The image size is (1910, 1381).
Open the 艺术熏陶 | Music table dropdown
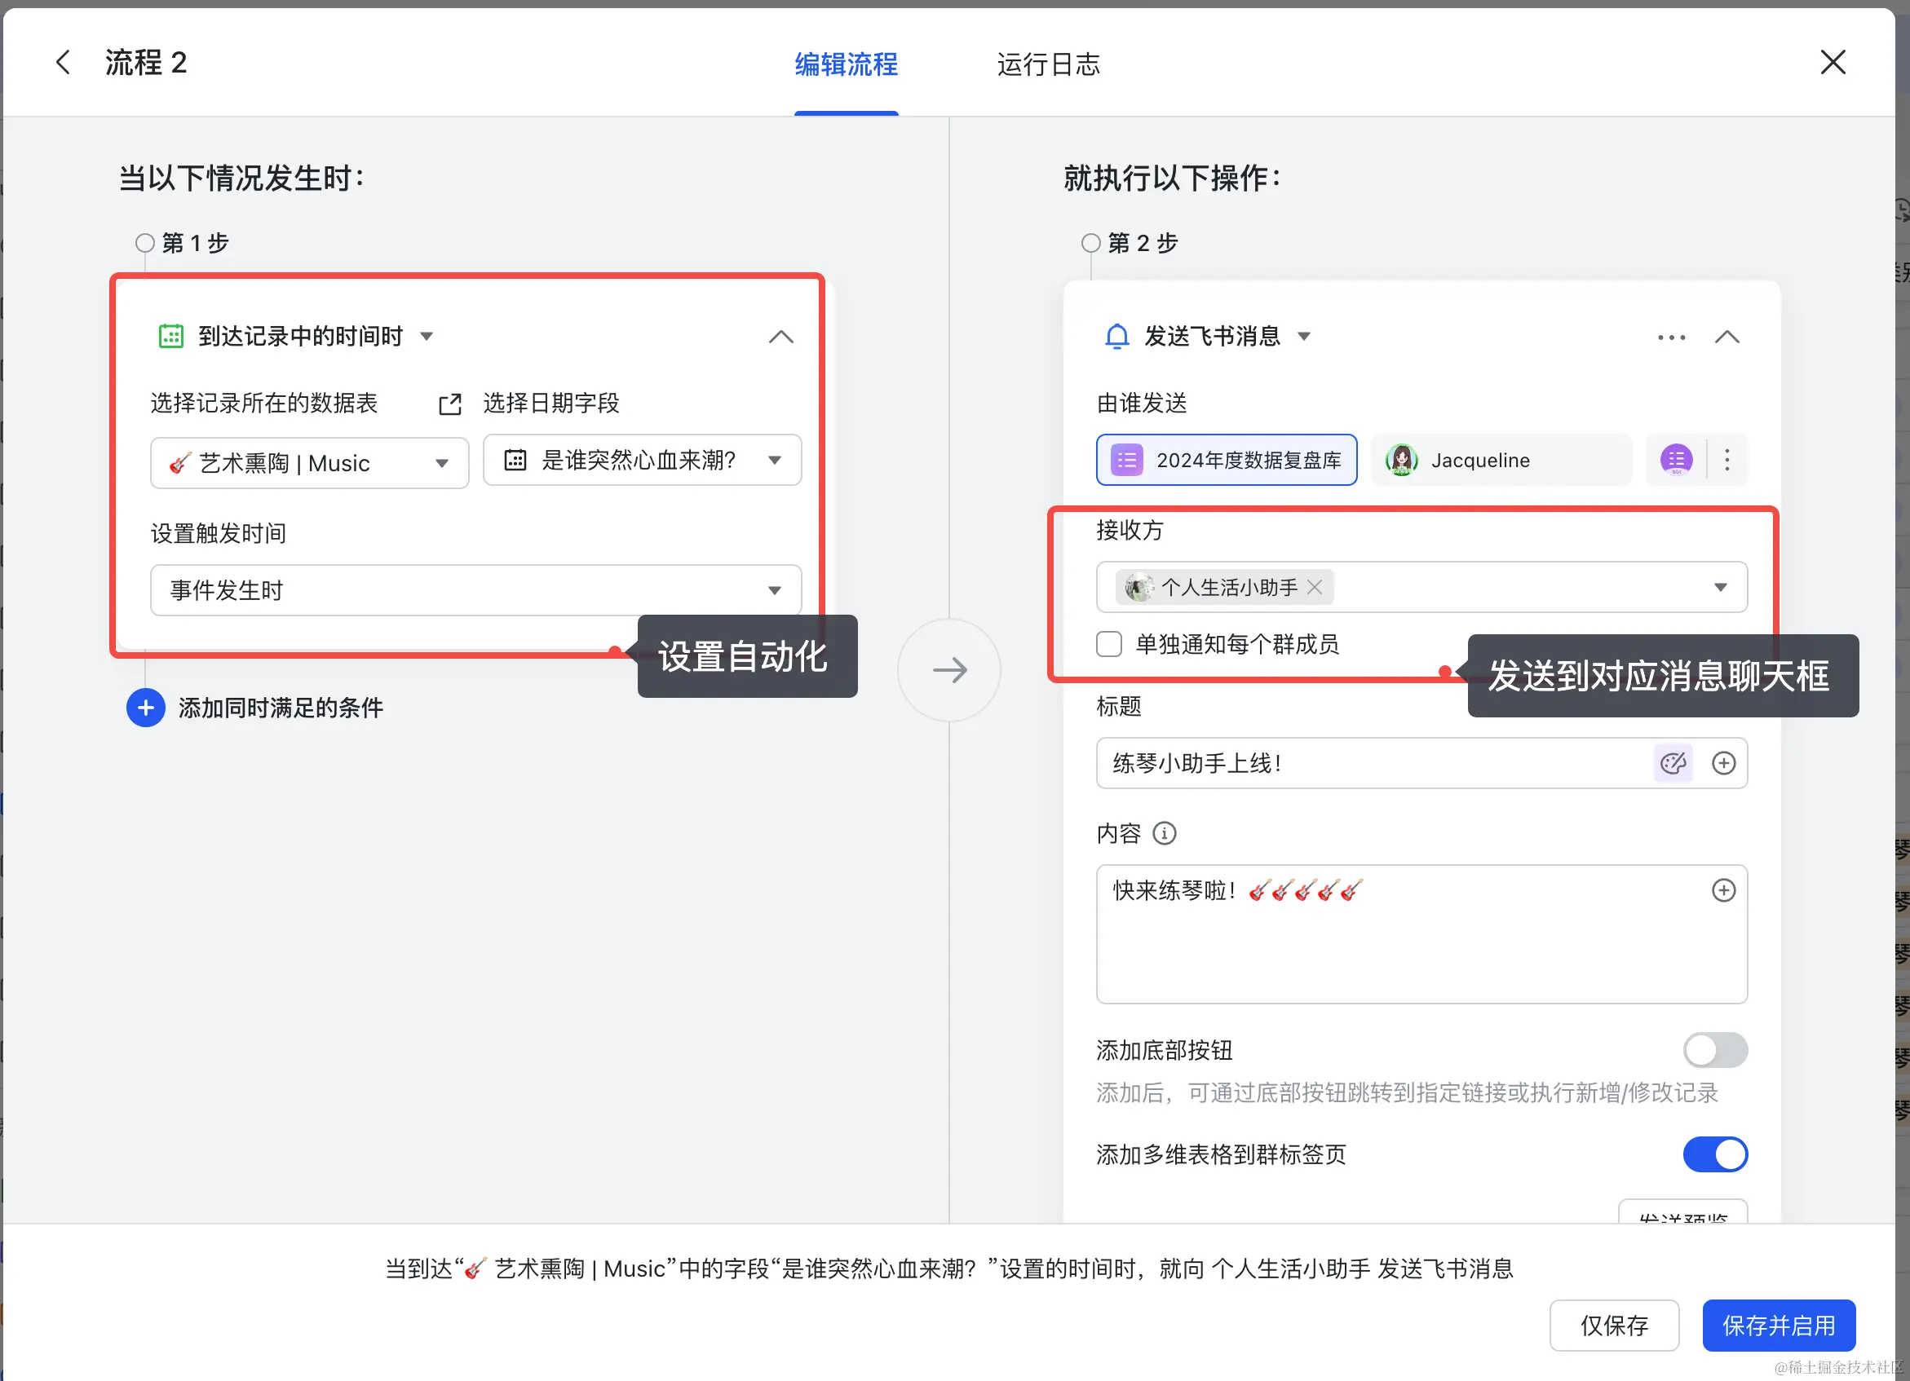click(x=309, y=463)
